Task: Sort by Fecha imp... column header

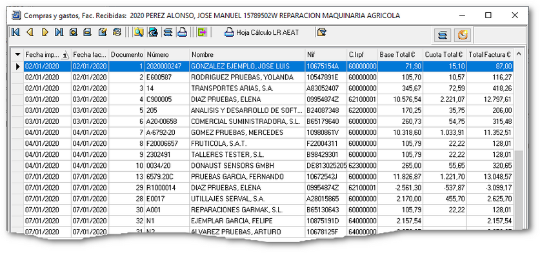Action: (47, 54)
